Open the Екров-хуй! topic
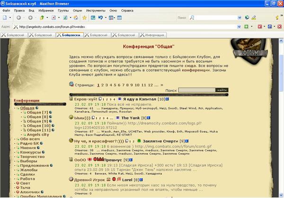 [x=86, y=99]
